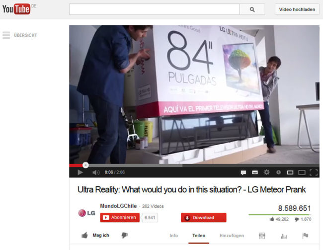
Task: Open the video statistics bar-chart icon
Action: pos(284,236)
